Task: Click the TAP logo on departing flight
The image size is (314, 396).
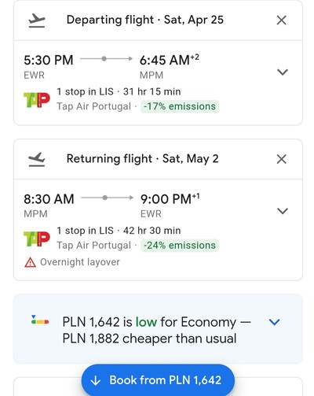Action: (37, 100)
